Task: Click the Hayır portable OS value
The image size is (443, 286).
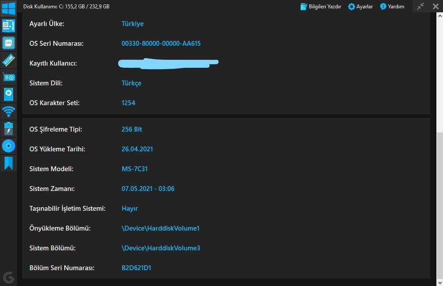Action: pyautogui.click(x=130, y=209)
